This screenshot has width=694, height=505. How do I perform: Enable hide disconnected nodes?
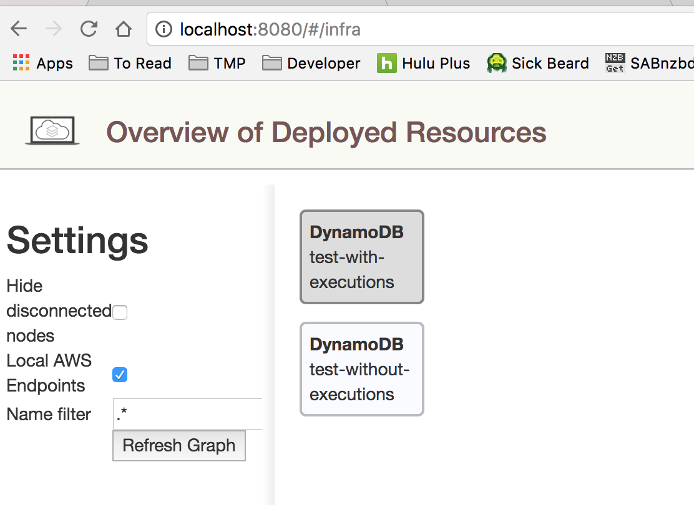point(119,312)
